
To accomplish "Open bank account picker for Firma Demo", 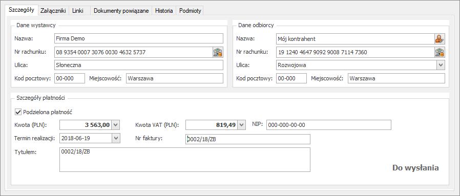I will tap(218, 52).
